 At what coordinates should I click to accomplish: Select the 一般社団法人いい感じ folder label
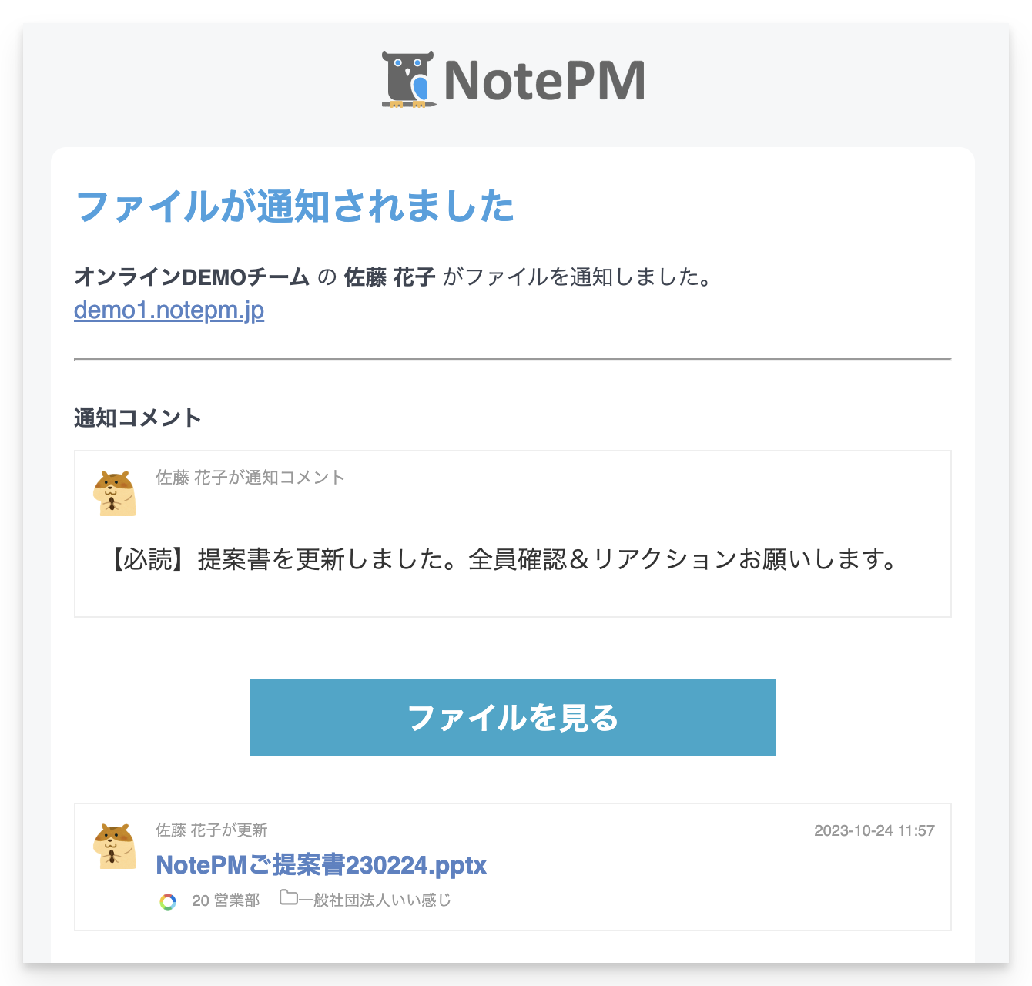[x=374, y=900]
